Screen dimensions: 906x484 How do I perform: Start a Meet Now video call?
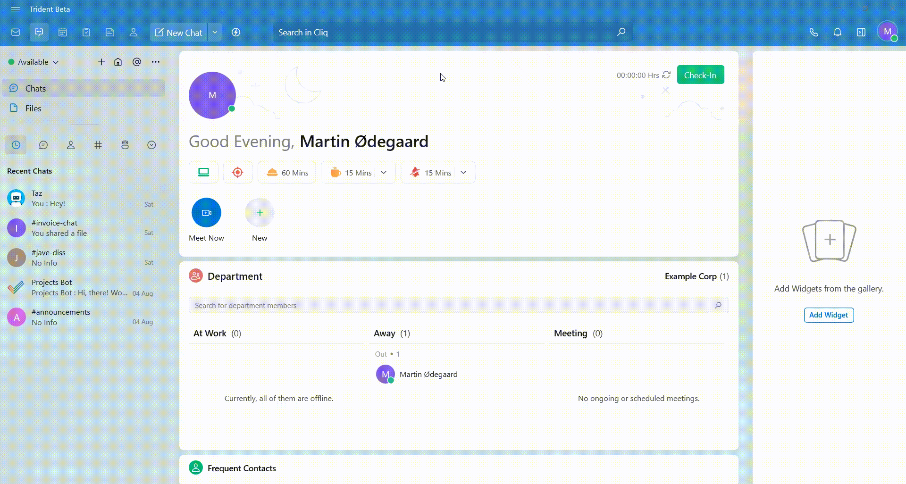[206, 213]
